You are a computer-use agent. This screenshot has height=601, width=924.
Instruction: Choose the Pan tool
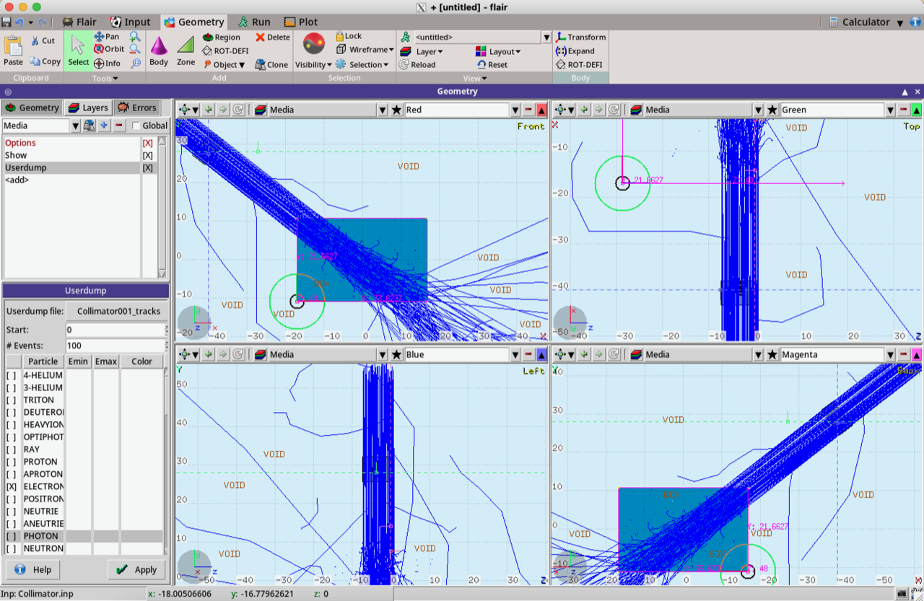[107, 37]
